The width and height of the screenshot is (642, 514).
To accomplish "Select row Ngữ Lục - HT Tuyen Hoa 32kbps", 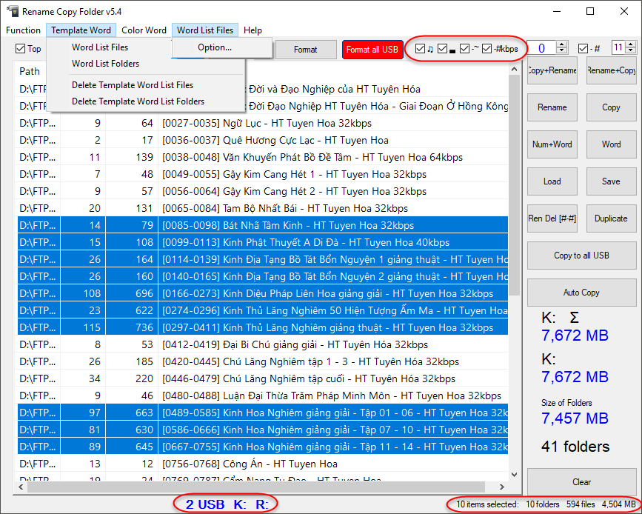I will point(262,123).
